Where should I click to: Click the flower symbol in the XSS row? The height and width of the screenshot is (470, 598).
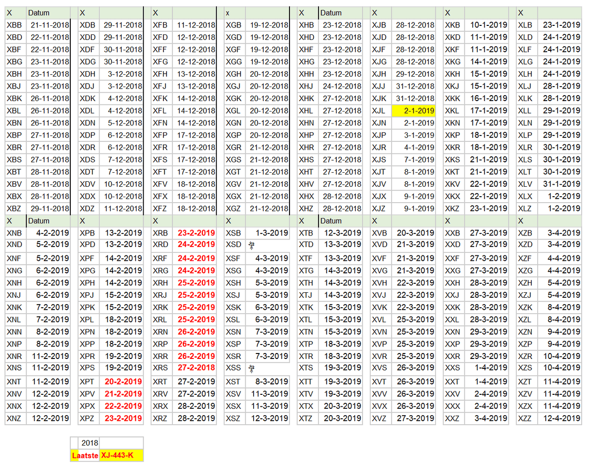point(251,368)
